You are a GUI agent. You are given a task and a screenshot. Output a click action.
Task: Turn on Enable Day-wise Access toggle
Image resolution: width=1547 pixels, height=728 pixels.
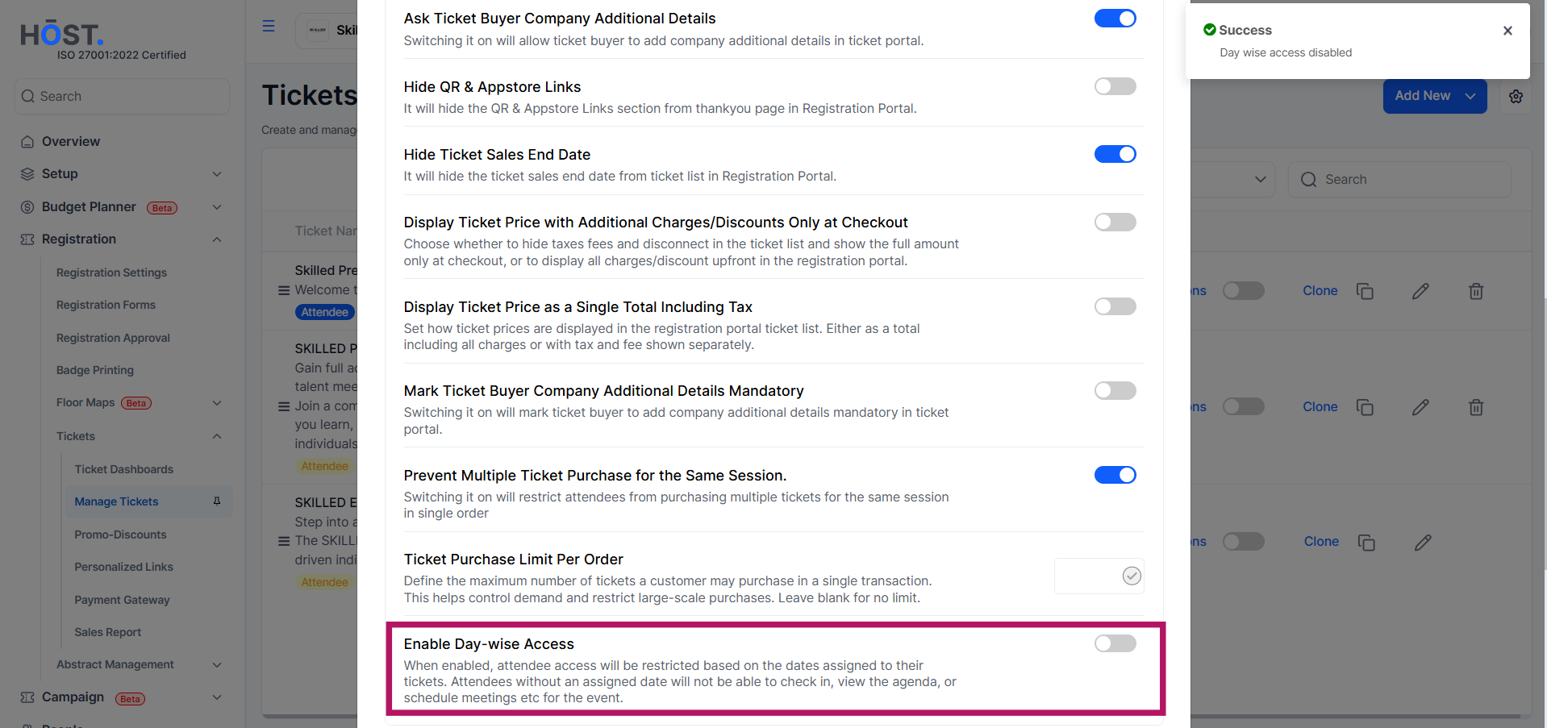[1115, 643]
